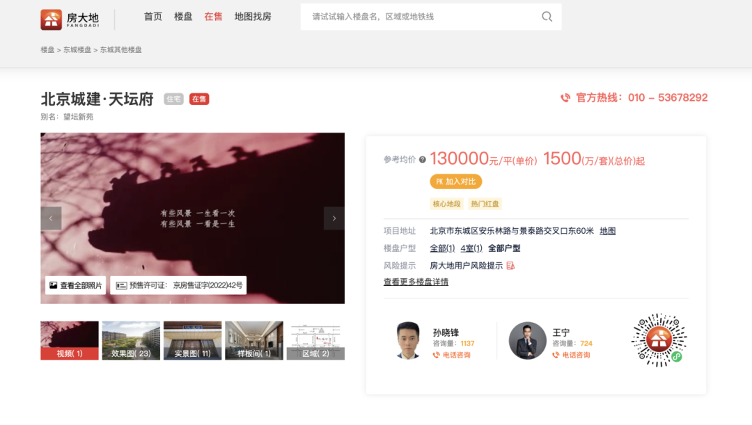Click 东城其他楼盘 breadcrumb link
This screenshot has height=425, width=752.
[121, 50]
